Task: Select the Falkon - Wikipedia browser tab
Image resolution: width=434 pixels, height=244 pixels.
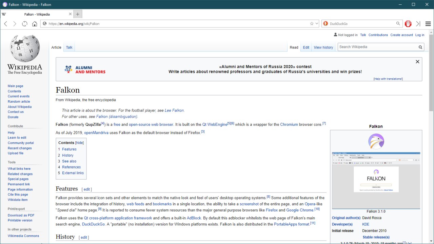Action: (37, 14)
